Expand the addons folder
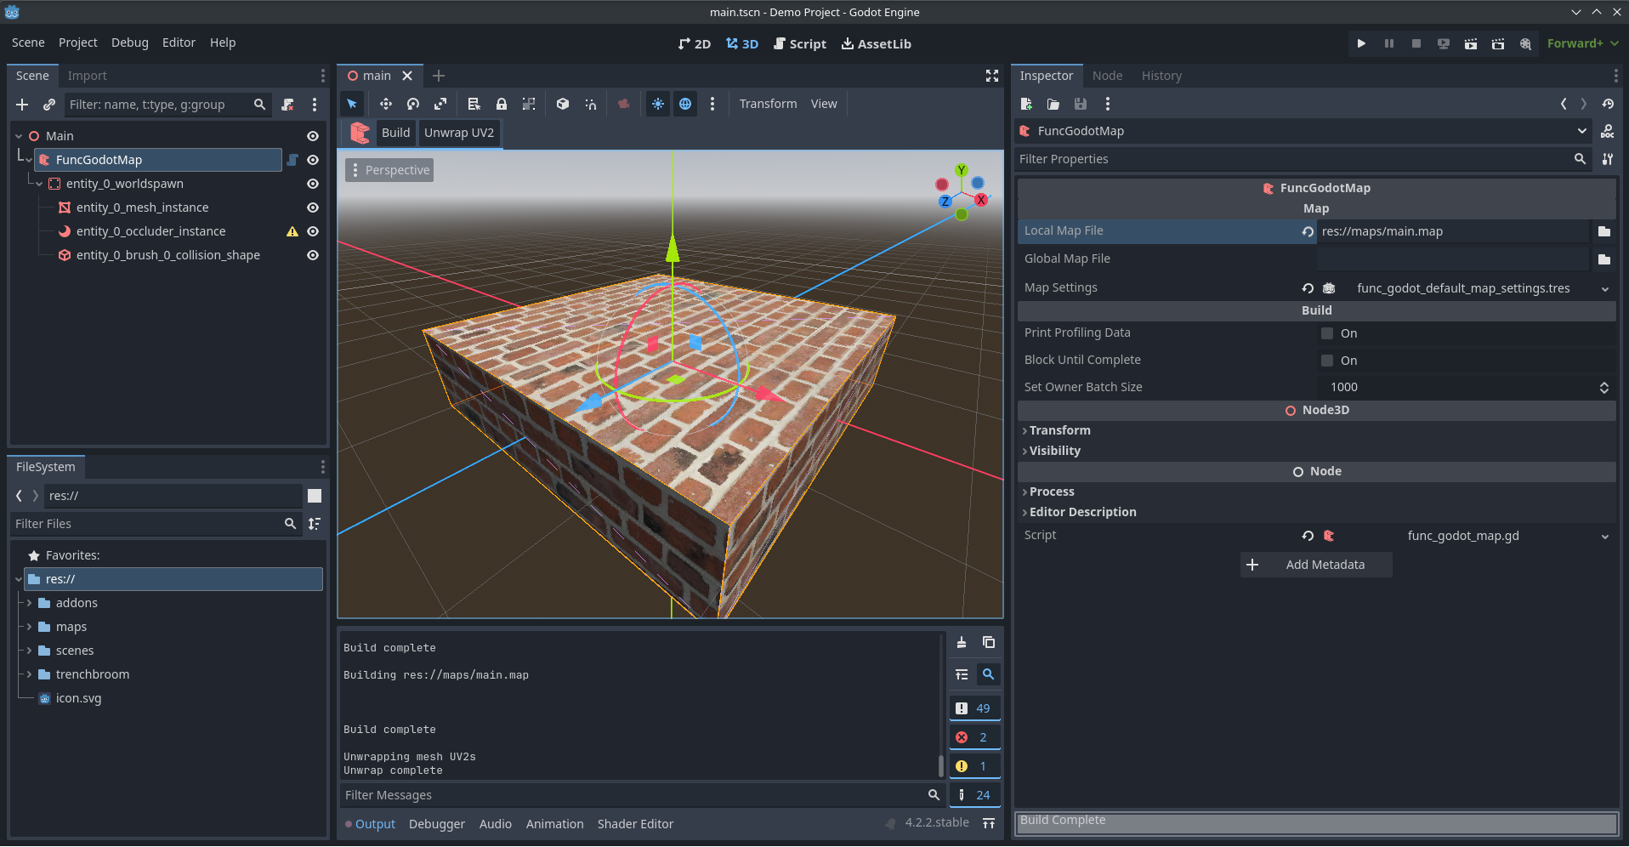 click(29, 603)
